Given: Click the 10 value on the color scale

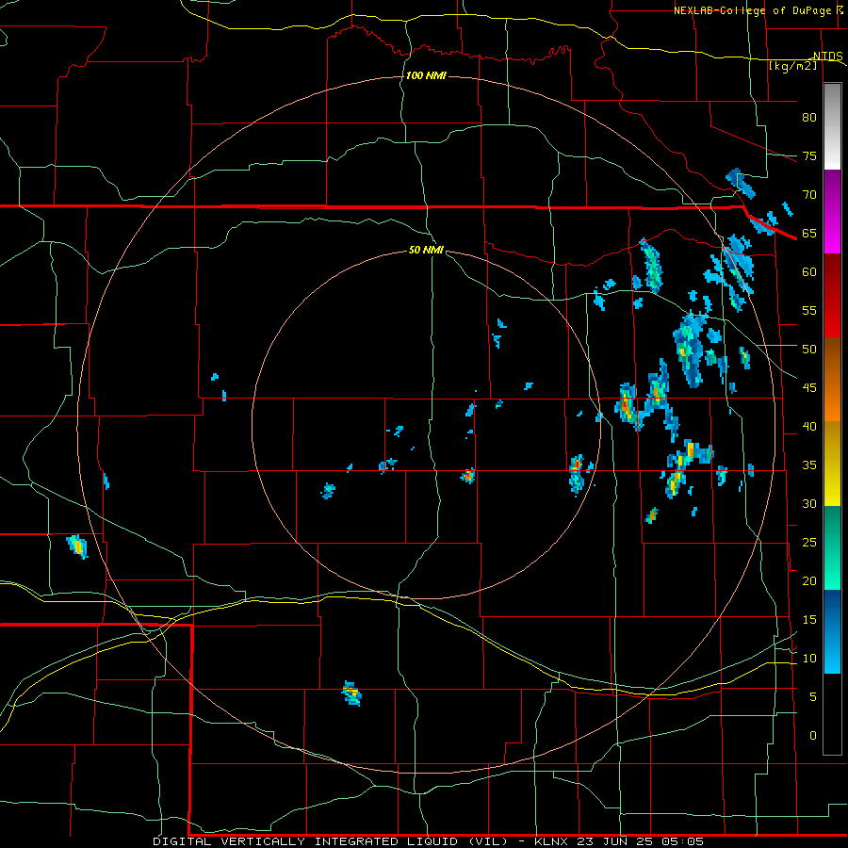Looking at the screenshot, I should click(x=809, y=659).
